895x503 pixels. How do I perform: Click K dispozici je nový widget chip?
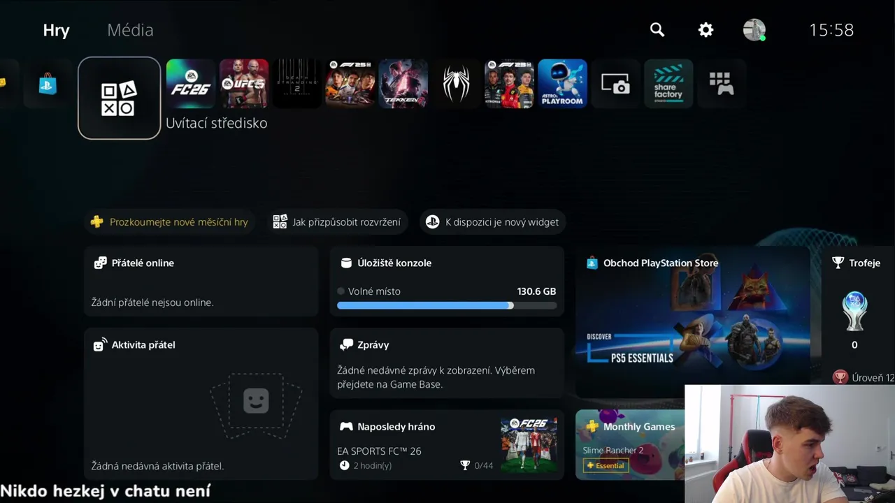(x=492, y=222)
